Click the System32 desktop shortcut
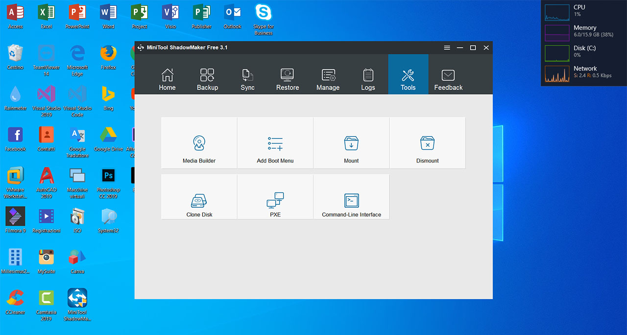Viewport: 627px width, 335px height. coord(108,220)
